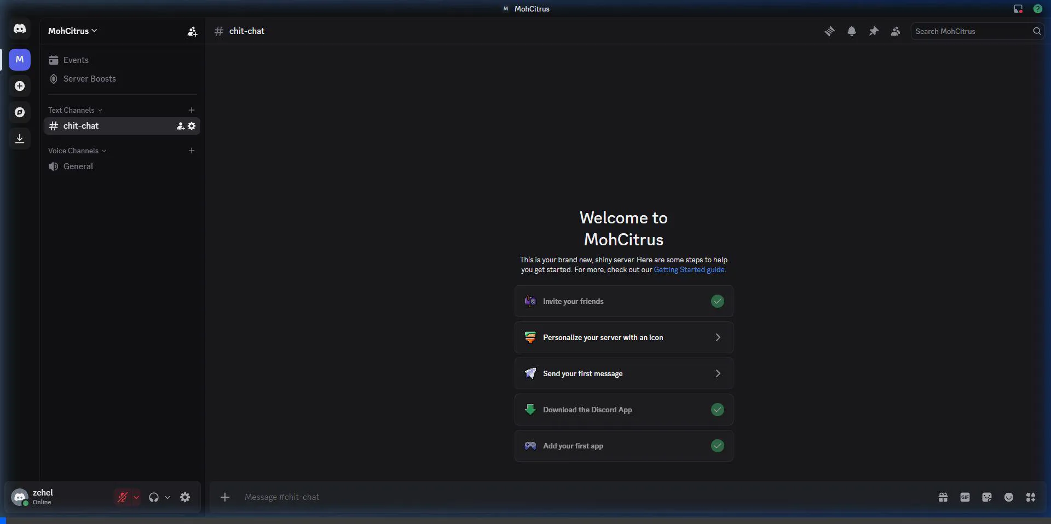Open Threads icon in channel header
The image size is (1051, 524).
(x=830, y=31)
